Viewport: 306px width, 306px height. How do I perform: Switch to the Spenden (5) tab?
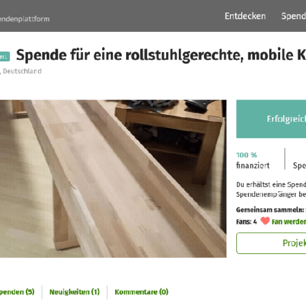tap(17, 292)
